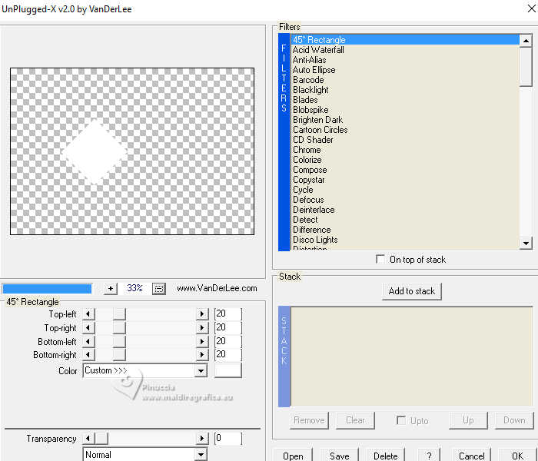Select the Brighten Dark filter
The image size is (538, 461).
[405, 120]
